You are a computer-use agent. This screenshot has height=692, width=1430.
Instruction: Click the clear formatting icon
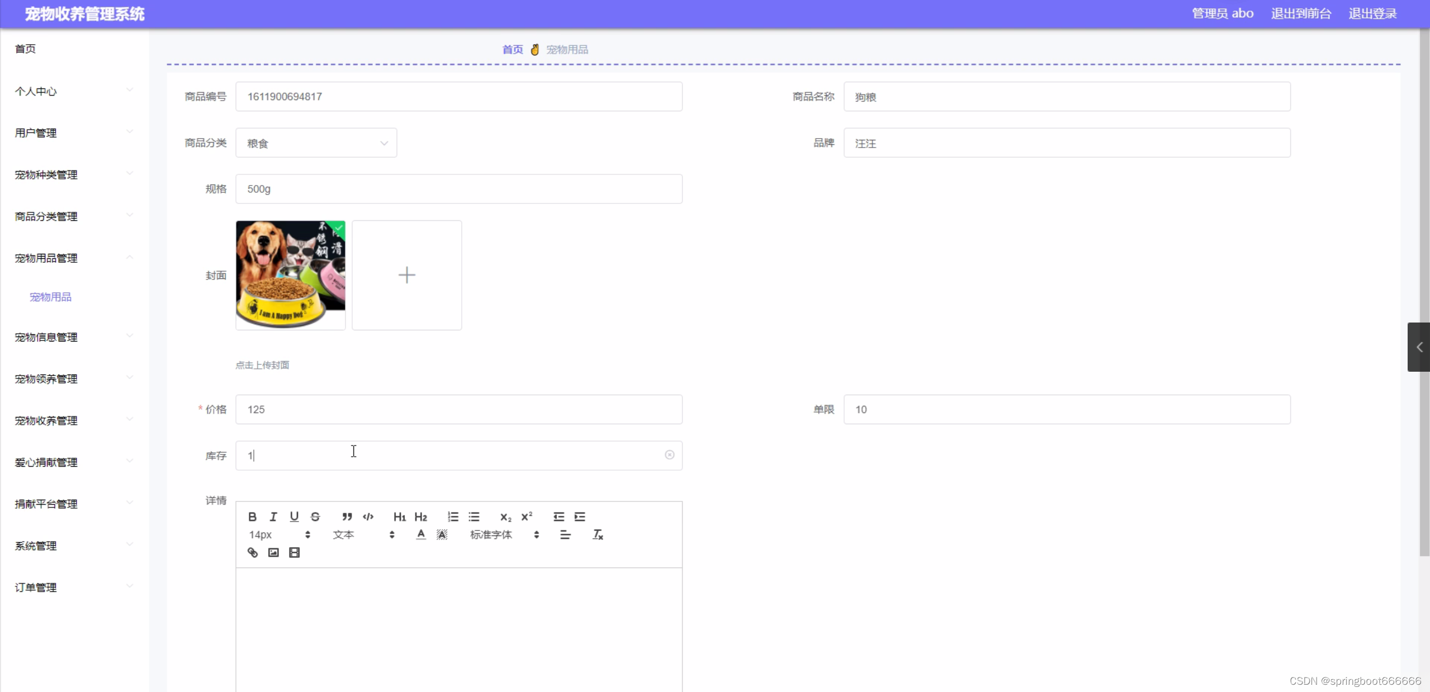point(598,534)
